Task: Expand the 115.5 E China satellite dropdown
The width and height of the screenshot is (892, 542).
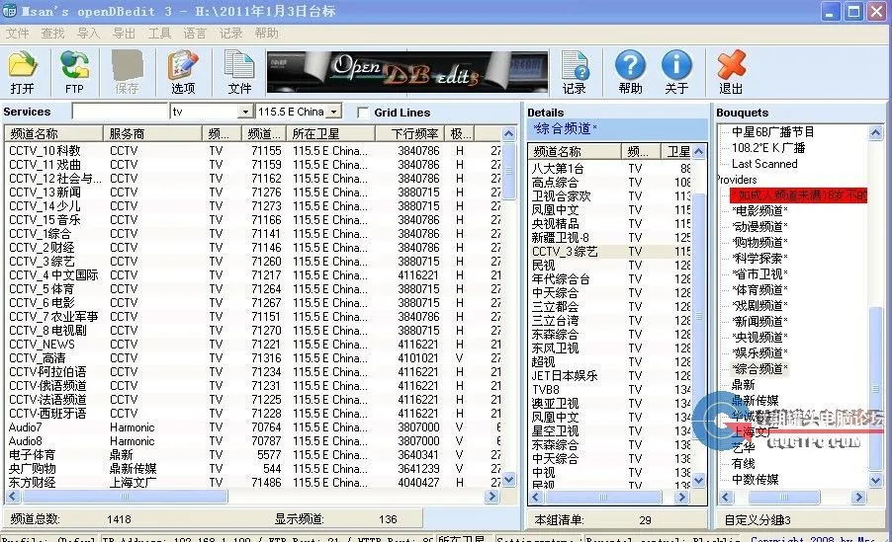Action: (334, 112)
